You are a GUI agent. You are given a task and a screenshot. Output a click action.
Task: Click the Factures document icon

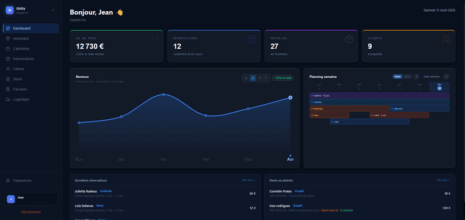8,89
